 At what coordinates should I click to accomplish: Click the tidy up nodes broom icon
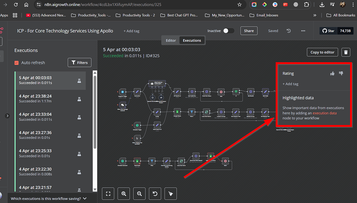pos(170,194)
